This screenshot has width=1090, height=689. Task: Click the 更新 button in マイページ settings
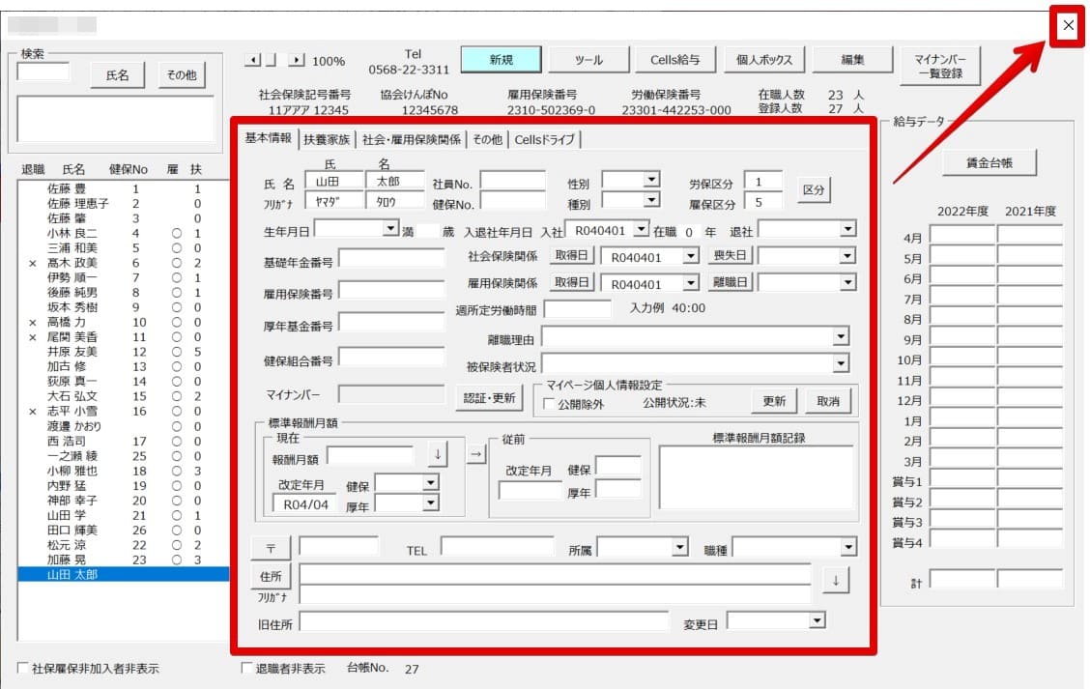pos(774,401)
